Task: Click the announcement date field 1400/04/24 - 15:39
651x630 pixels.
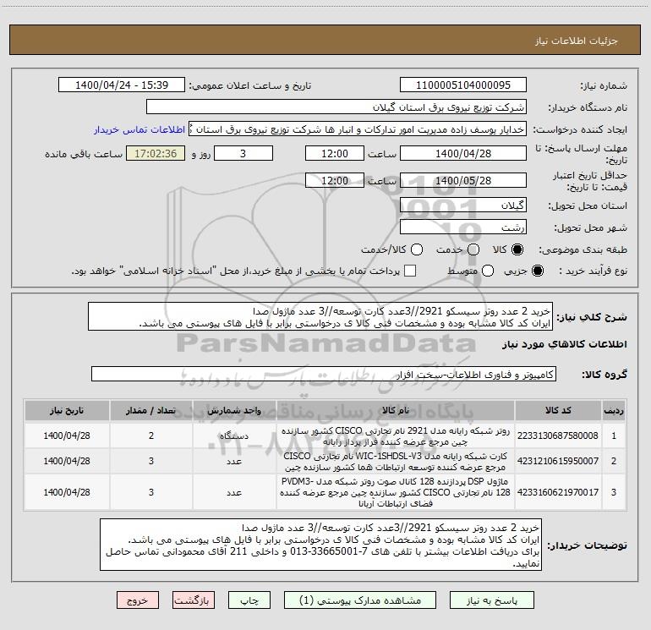Action: pyautogui.click(x=122, y=85)
